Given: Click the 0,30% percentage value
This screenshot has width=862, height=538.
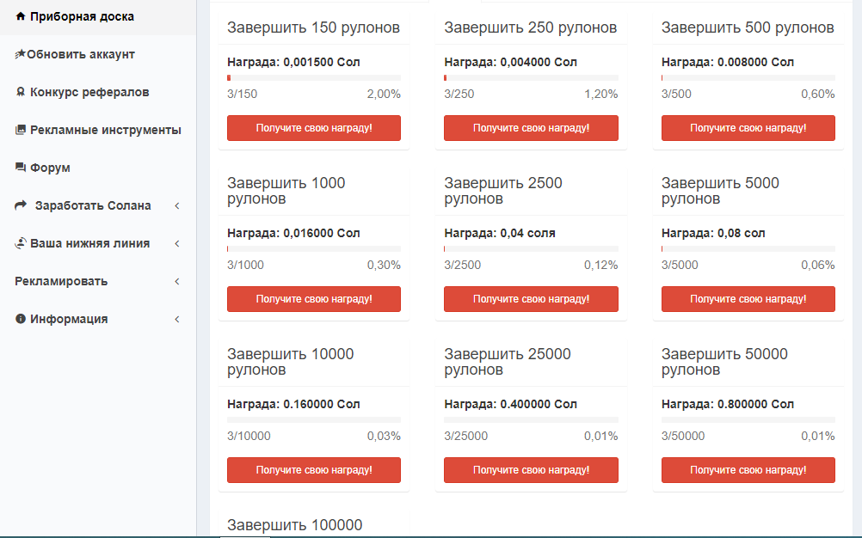Looking at the screenshot, I should [x=384, y=266].
